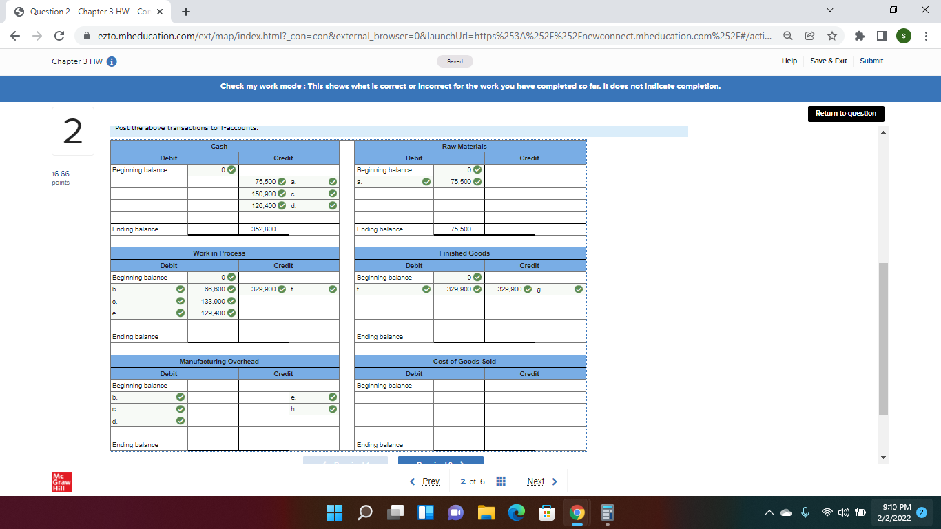Open the Windows Start menu
941x529 pixels.
334,513
